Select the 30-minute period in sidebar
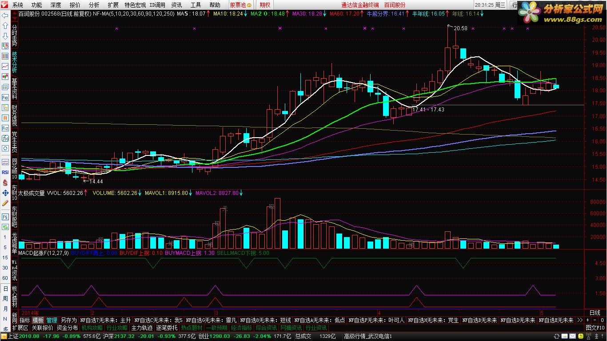This screenshot has width=607, height=341. [x=5, y=267]
